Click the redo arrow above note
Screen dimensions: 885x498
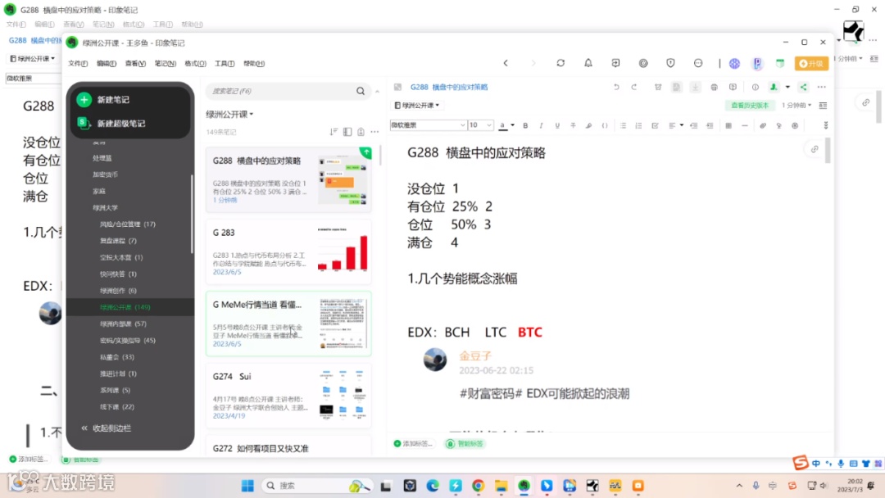pyautogui.click(x=633, y=87)
